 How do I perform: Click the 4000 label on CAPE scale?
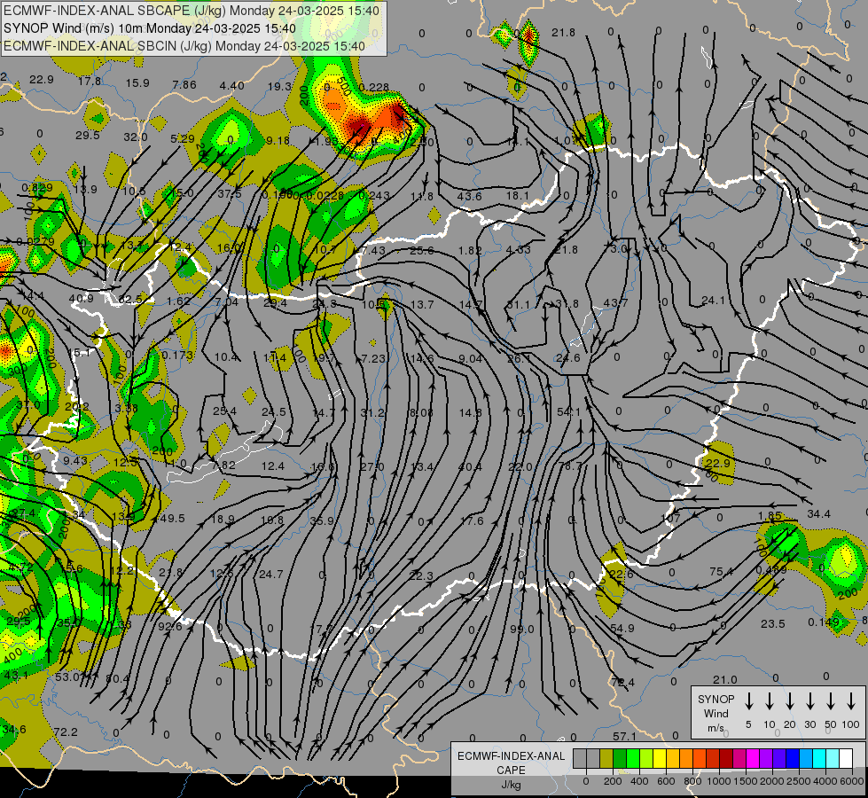825,781
